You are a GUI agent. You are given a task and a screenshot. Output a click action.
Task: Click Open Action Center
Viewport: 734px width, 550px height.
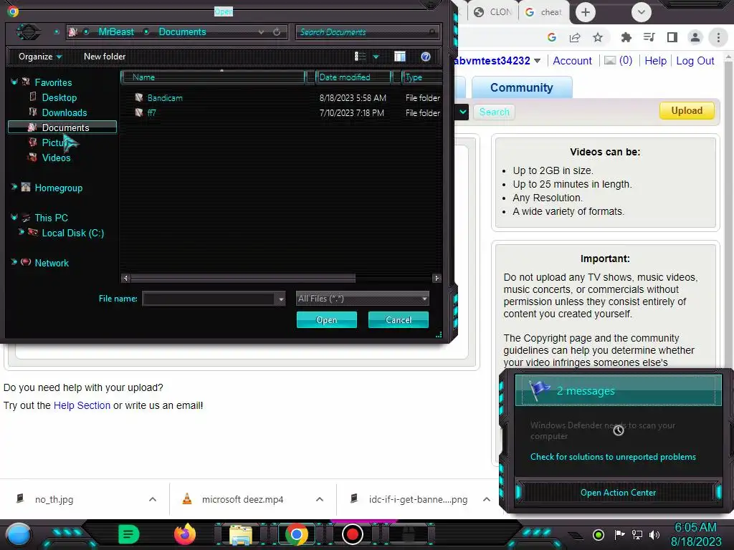[618, 493]
